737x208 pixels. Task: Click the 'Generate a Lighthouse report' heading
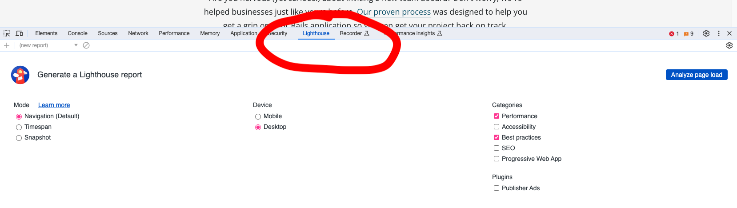[89, 75]
